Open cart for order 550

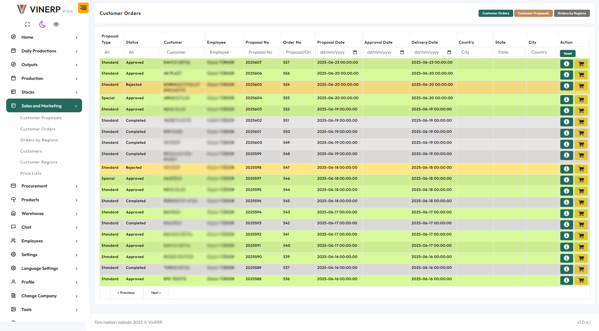tap(581, 133)
